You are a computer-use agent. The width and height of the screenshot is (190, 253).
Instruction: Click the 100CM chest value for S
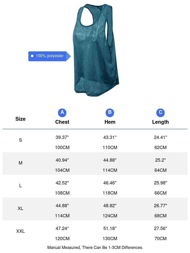62,147
